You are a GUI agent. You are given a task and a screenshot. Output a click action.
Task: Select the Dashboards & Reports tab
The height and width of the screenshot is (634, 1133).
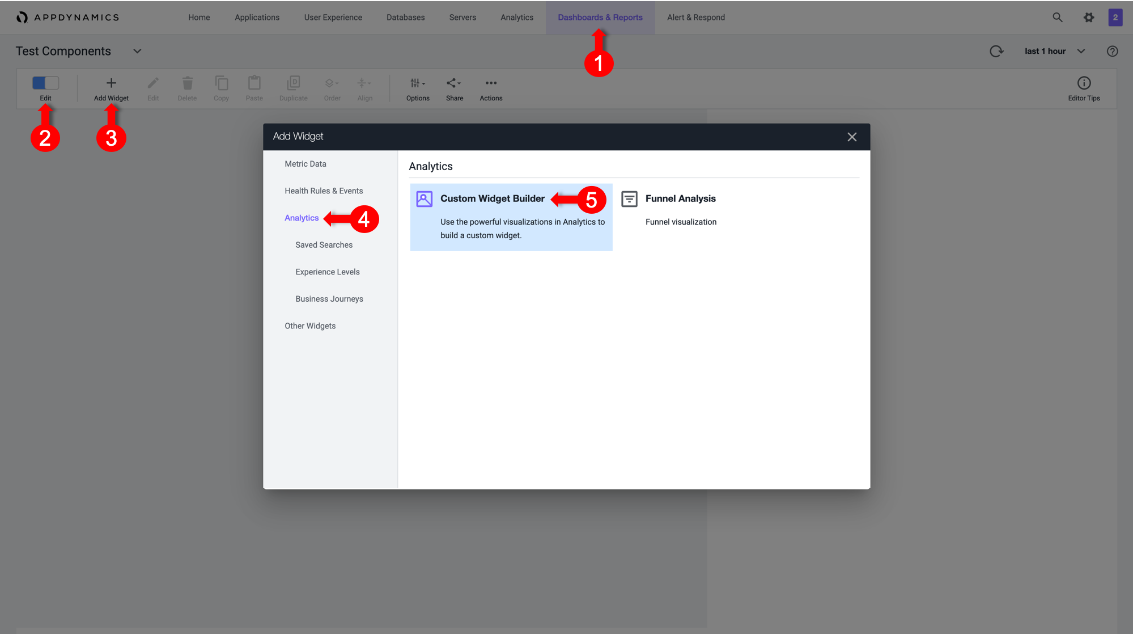coord(600,18)
